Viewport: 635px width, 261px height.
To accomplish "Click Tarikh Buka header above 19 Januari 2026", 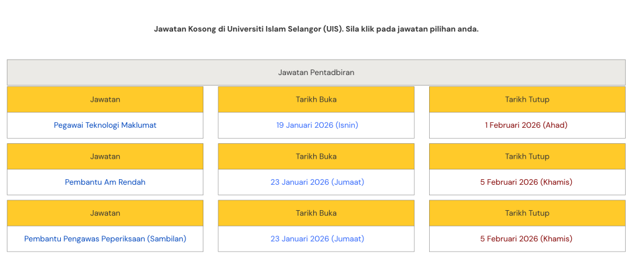I will 316,99.
